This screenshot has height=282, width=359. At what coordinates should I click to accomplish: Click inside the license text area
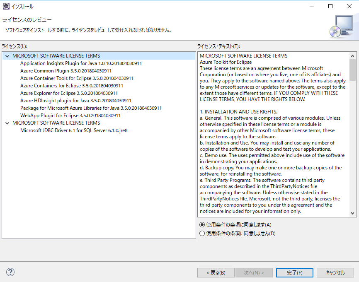(x=274, y=134)
